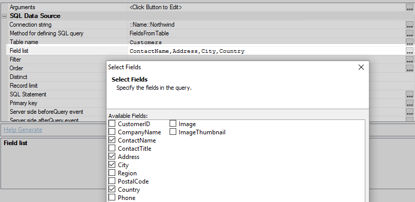Open the SQL Statement ellipsis button
The height and width of the screenshot is (202, 415).
(x=409, y=94)
